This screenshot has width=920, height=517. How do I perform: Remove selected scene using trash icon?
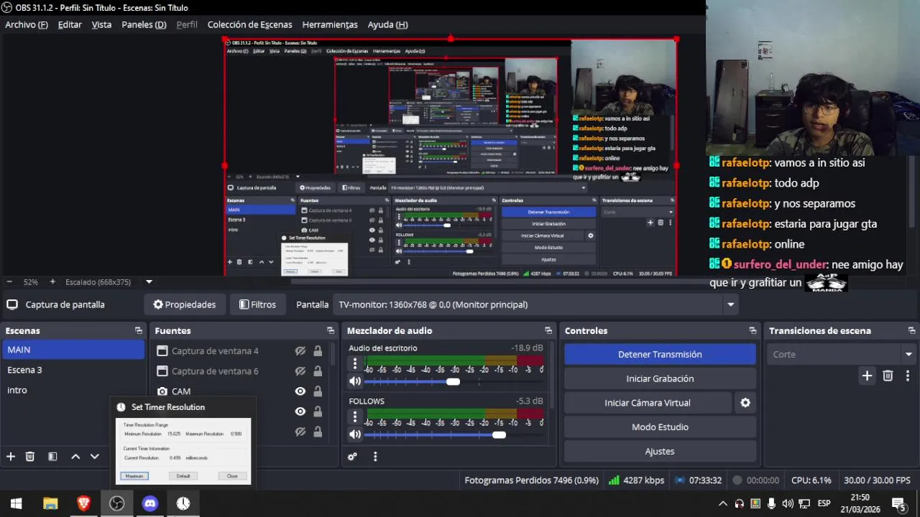[30, 457]
